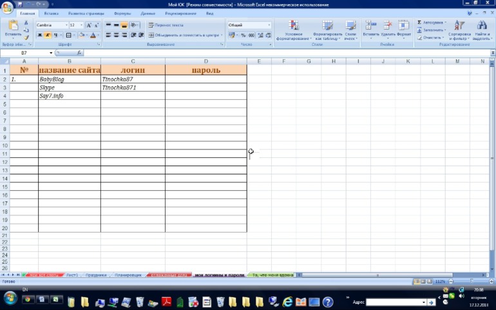Click the Office button logo
This screenshot has height=310, width=496.
(x=7, y=7)
